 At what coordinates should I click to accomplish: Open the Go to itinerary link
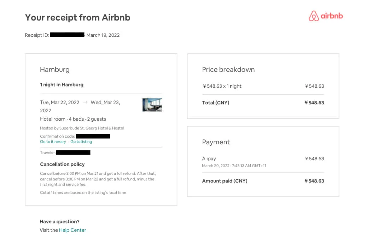(x=53, y=142)
